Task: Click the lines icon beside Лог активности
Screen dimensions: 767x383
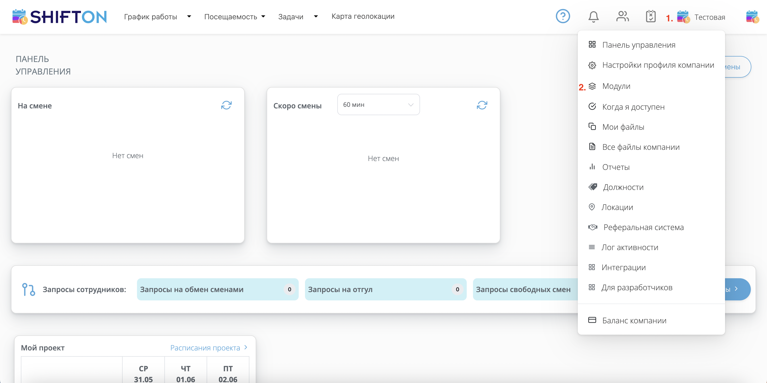Action: [592, 247]
